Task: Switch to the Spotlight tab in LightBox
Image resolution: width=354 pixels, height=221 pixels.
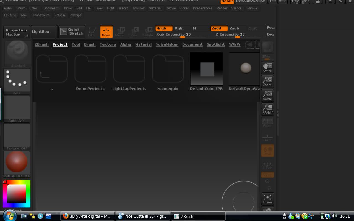Action: [x=216, y=44]
